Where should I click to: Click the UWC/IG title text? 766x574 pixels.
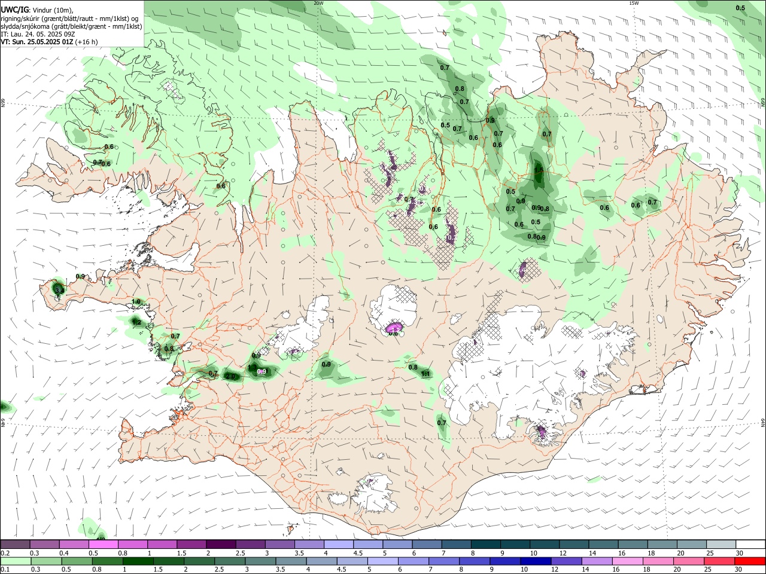coord(14,10)
